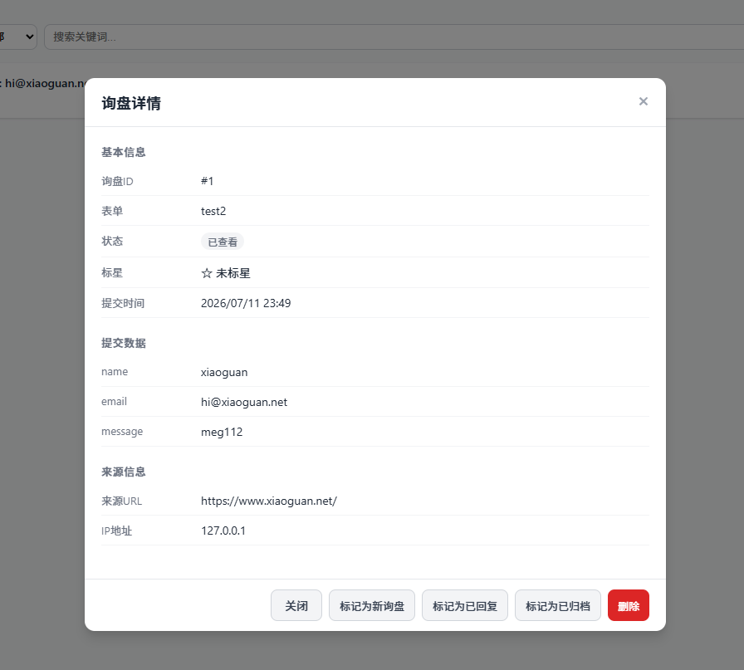The width and height of the screenshot is (744, 670).
Task: Click the hi@xiaoguan.n email in background list
Action: pyautogui.click(x=45, y=84)
